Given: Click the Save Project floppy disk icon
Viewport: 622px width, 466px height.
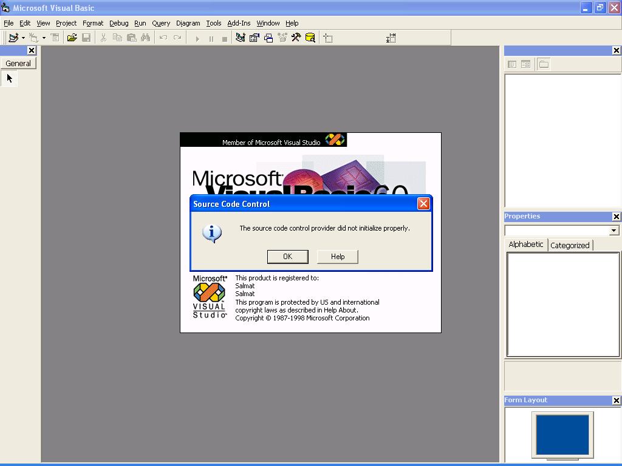Looking at the screenshot, I should [86, 38].
